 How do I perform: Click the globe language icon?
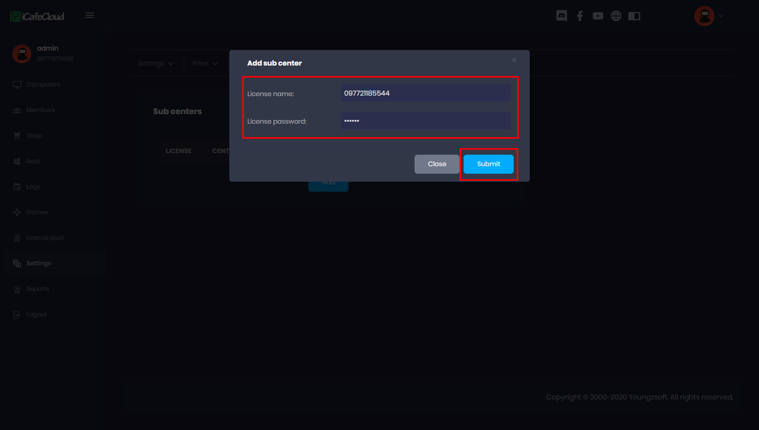point(616,16)
